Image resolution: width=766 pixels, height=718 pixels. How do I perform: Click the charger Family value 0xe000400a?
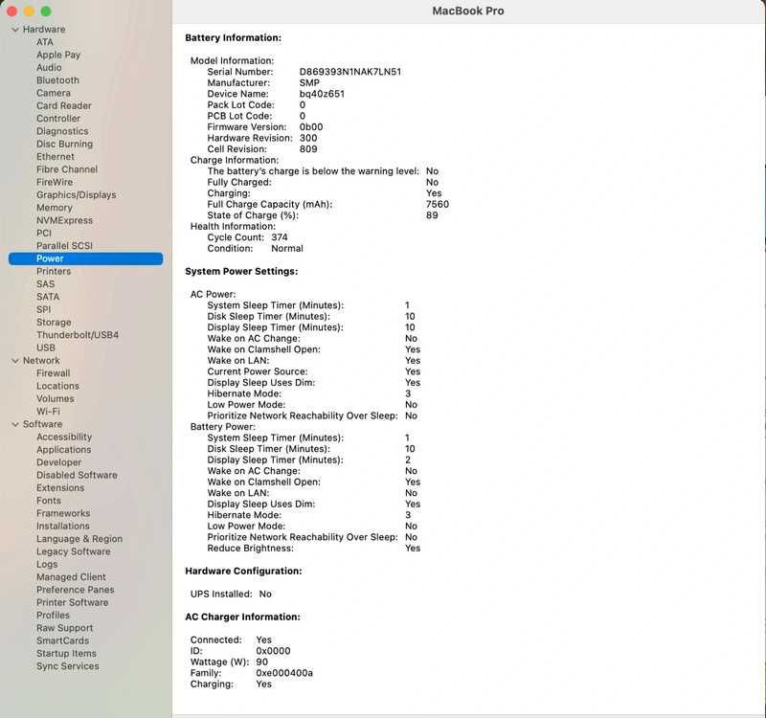pos(284,673)
